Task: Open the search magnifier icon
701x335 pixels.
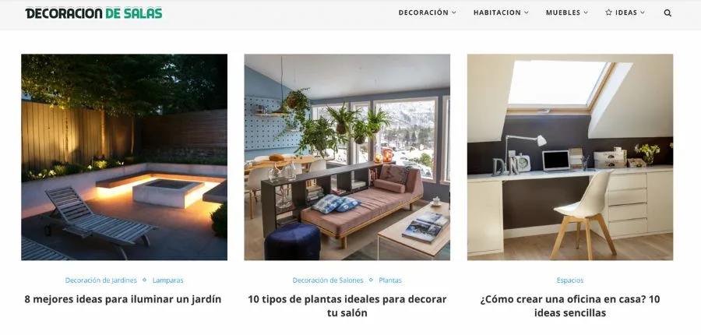Action: tap(668, 13)
